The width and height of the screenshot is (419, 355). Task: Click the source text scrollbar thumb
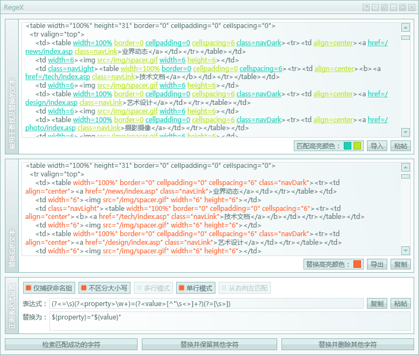406,38
